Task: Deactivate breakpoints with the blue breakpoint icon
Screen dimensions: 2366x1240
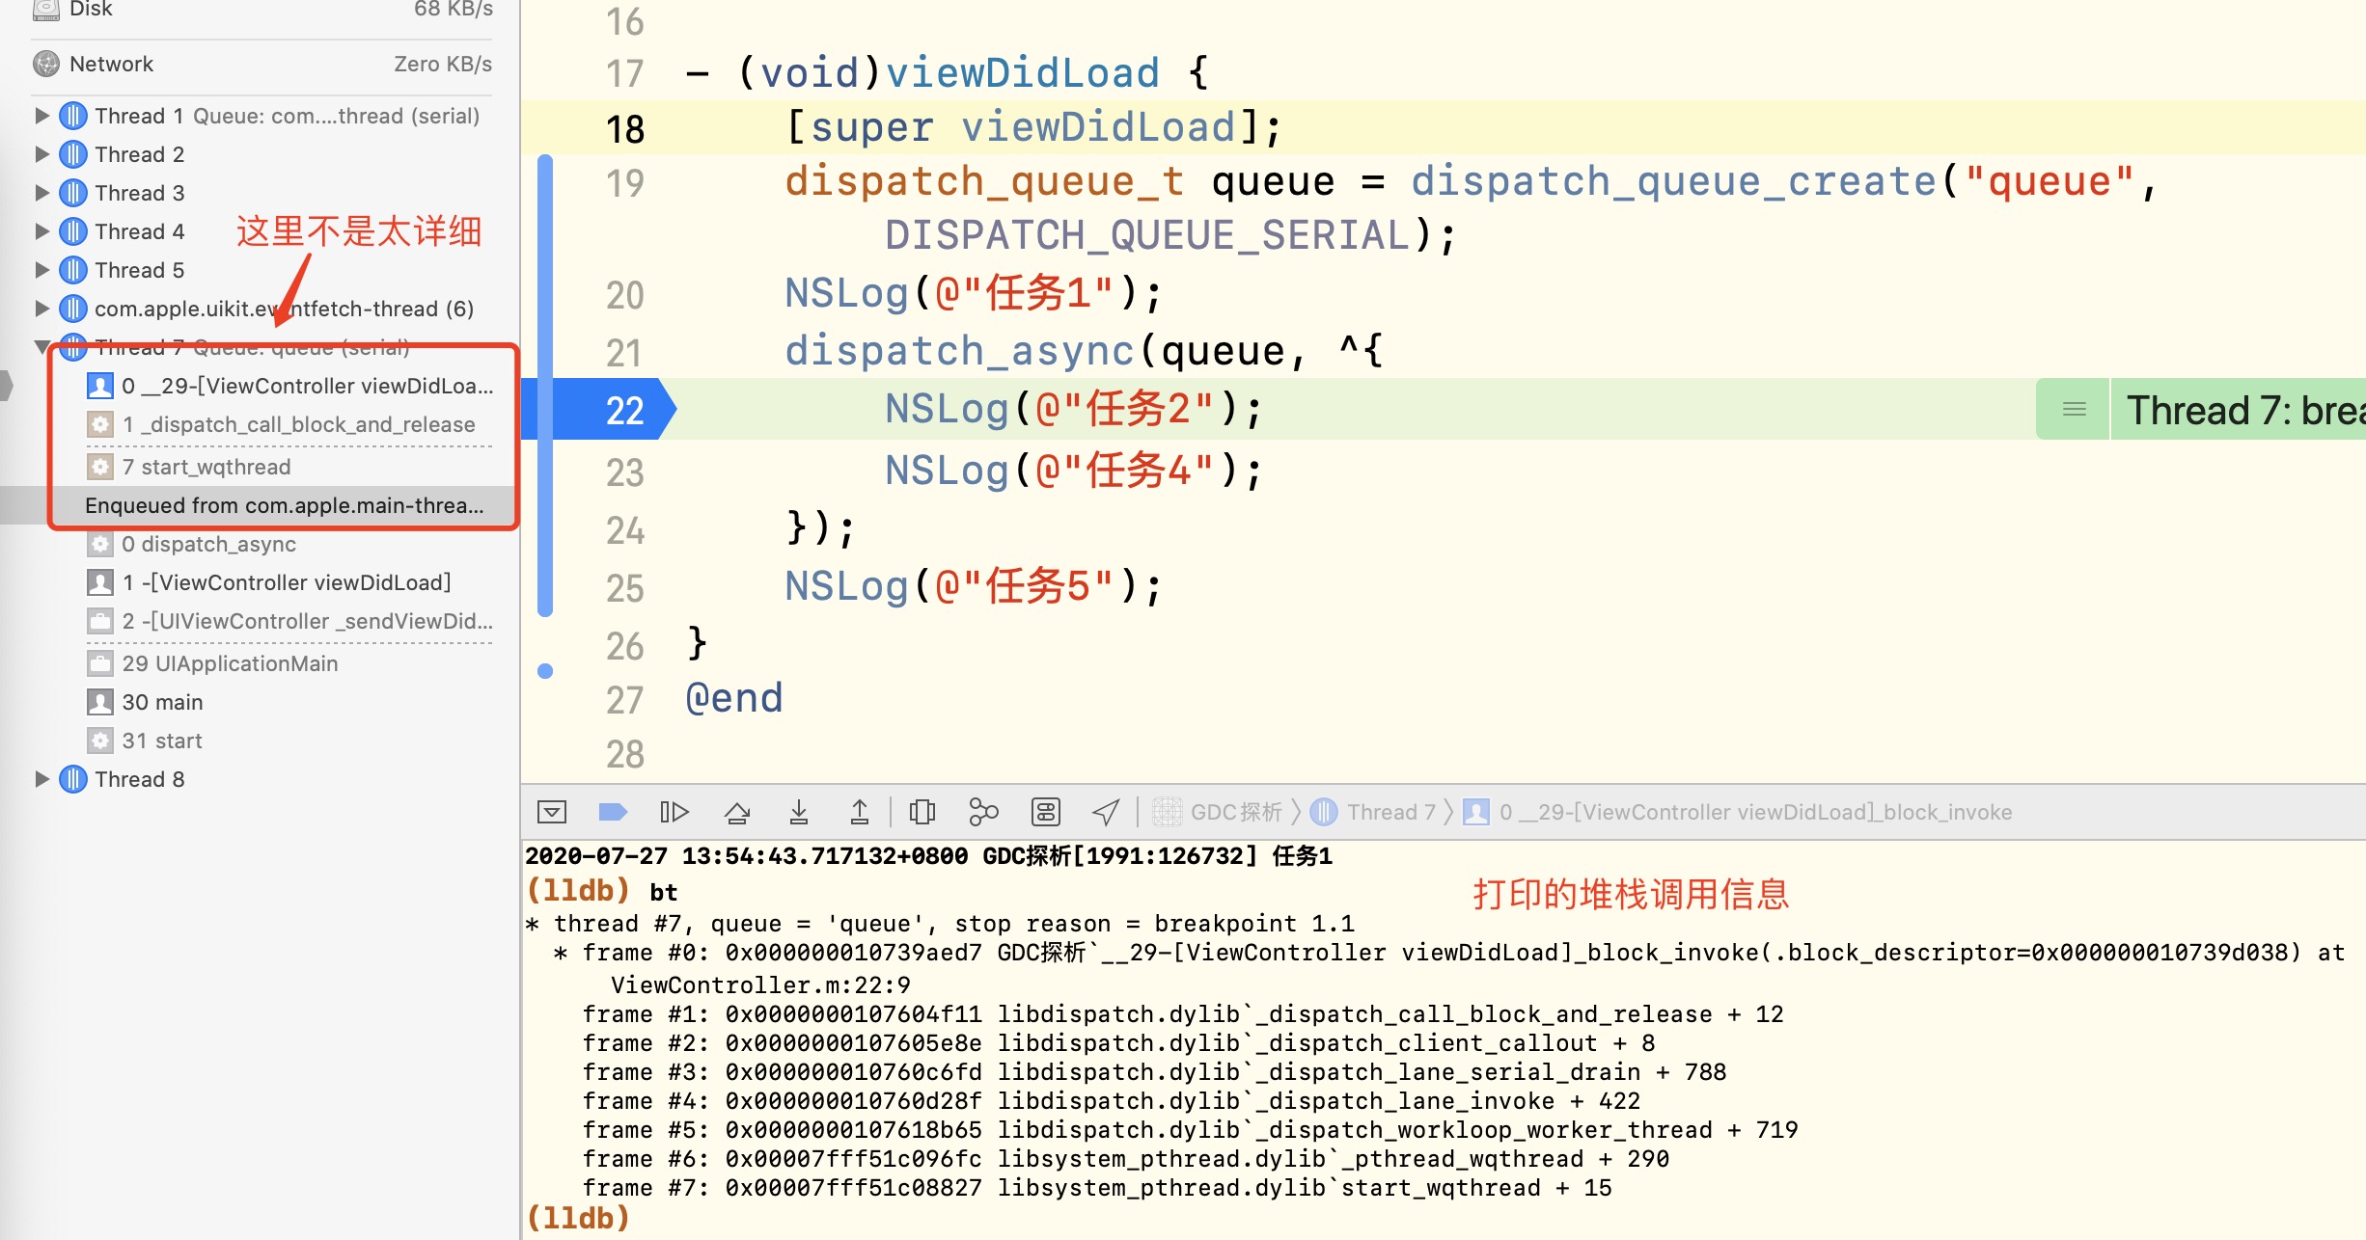Action: 613,812
